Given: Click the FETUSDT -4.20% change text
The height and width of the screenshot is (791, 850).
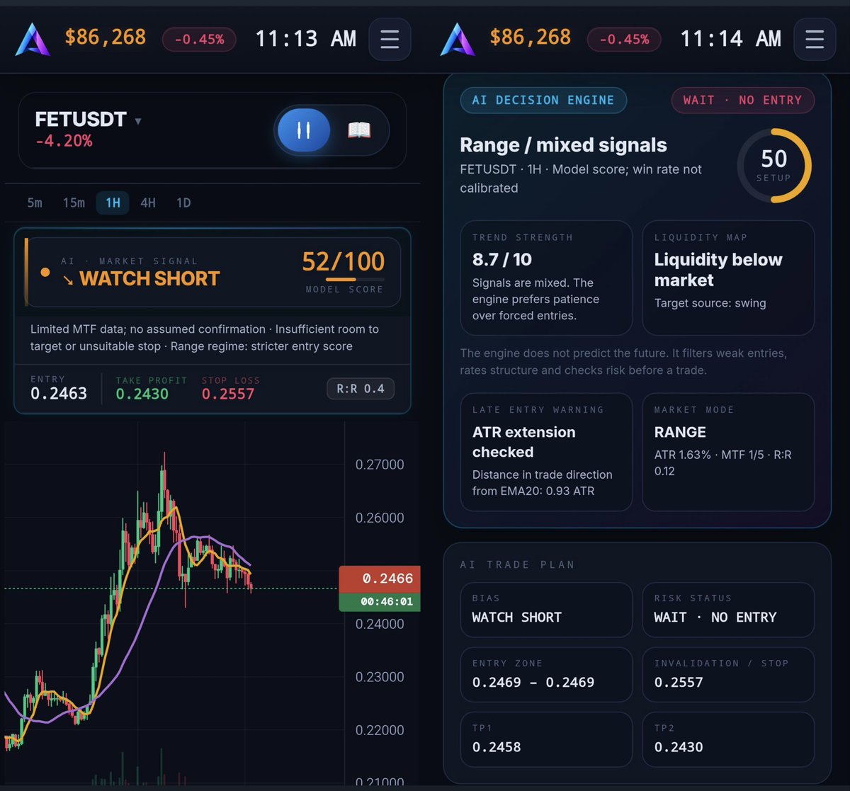Looking at the screenshot, I should (x=64, y=141).
